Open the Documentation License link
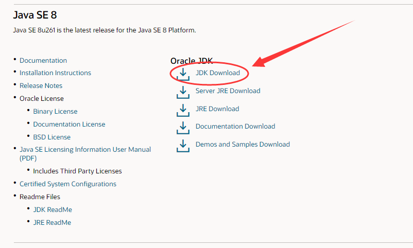This screenshot has width=413, height=248. [x=69, y=125]
